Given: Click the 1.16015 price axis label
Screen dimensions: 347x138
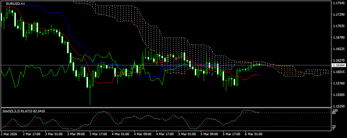Looking at the screenshot, I should pyautogui.click(x=339, y=72).
